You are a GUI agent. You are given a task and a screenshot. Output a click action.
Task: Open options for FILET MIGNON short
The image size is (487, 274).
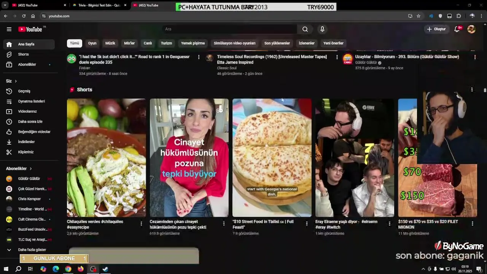[x=473, y=224]
